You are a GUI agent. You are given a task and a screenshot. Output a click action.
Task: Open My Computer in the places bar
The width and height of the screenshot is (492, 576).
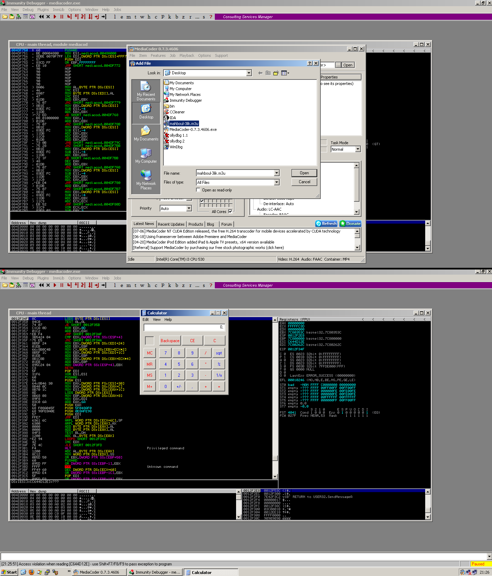146,156
